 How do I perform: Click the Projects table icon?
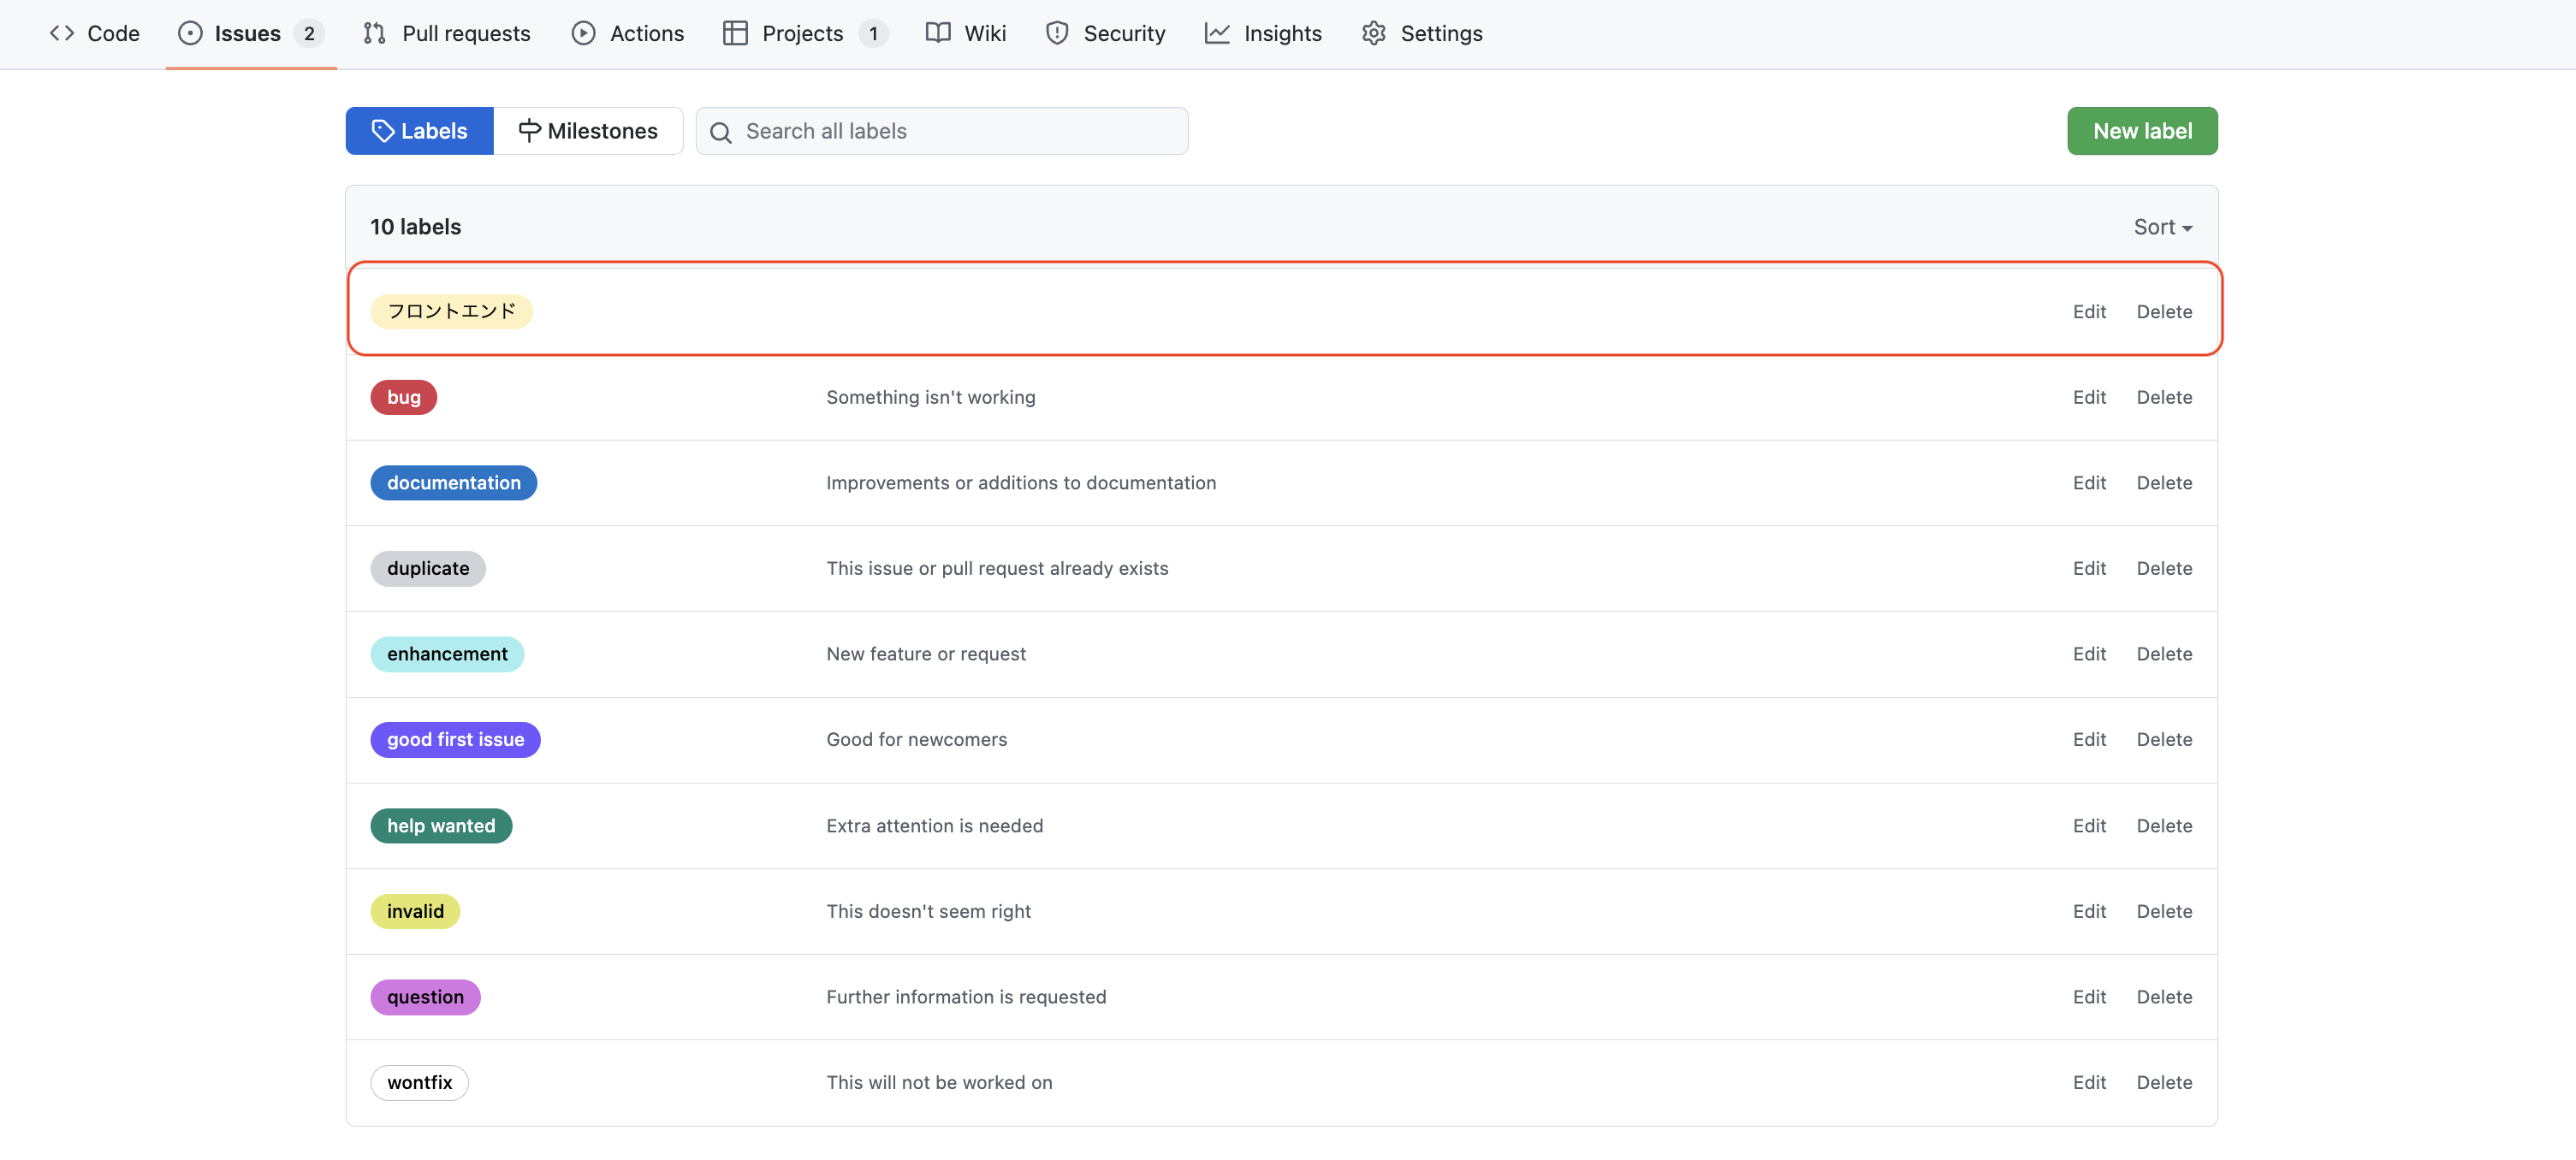pos(735,33)
